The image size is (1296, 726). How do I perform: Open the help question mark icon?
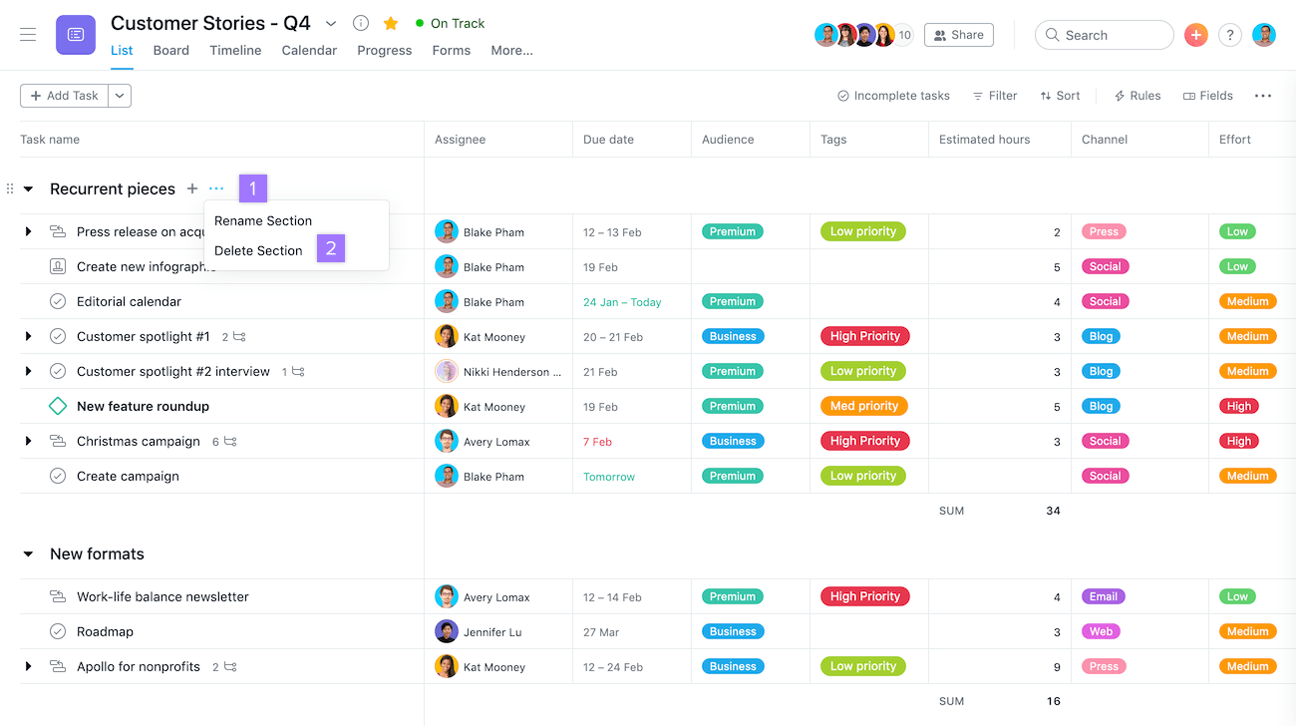pyautogui.click(x=1230, y=35)
